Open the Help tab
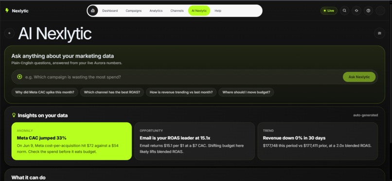Image resolution: width=392 pixels, height=181 pixels. [218, 11]
